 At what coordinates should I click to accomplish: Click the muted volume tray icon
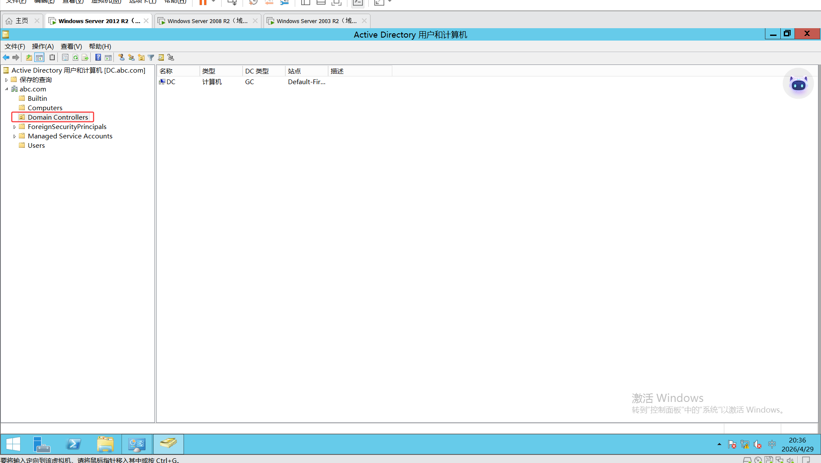[x=758, y=445]
